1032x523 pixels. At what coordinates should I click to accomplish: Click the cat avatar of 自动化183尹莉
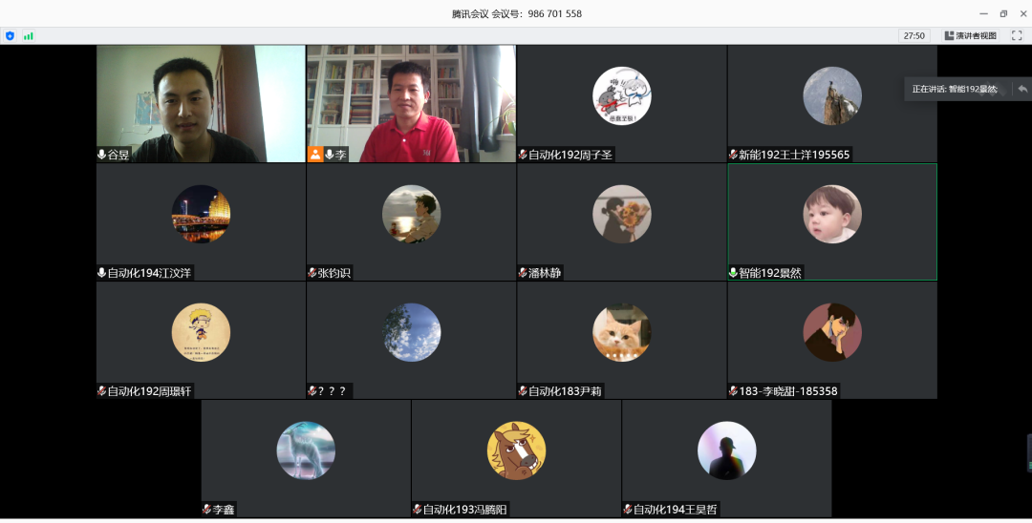coord(621,332)
